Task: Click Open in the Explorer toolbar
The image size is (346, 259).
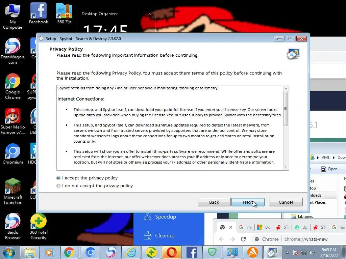Action: (x=329, y=169)
